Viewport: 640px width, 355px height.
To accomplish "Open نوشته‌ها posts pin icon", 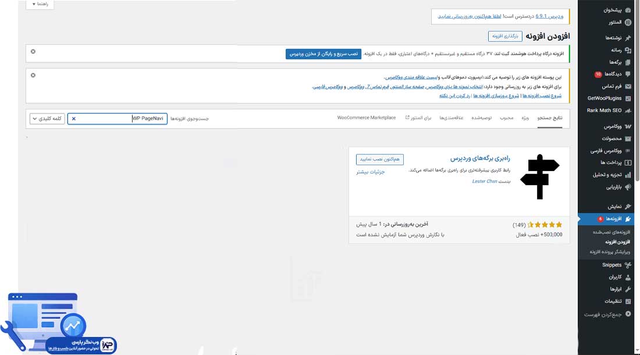I will (628, 38).
